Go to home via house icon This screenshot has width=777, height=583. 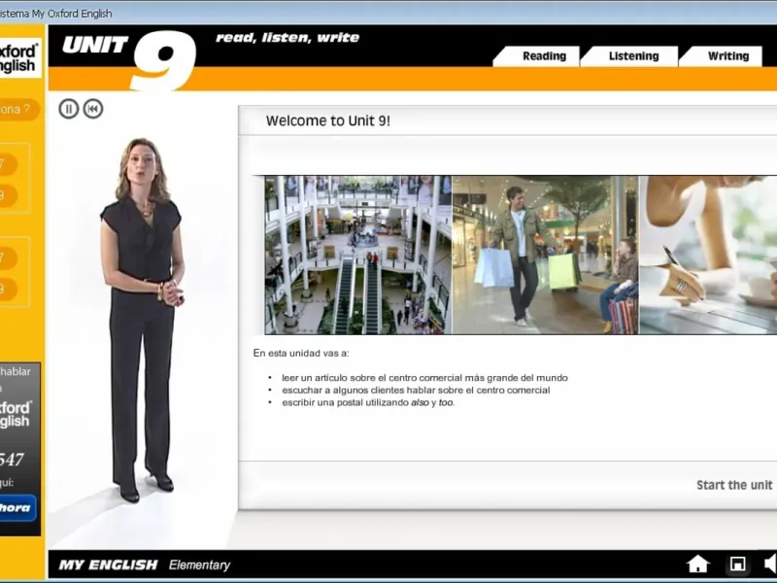coord(697,565)
